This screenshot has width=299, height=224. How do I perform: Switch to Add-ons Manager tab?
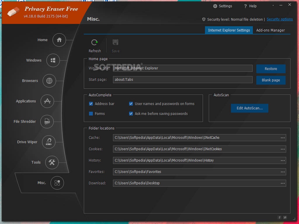pos(270,30)
